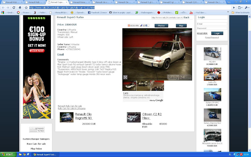The image size is (251, 157).
Task: Click the REGISTER link
Action: [202, 33]
